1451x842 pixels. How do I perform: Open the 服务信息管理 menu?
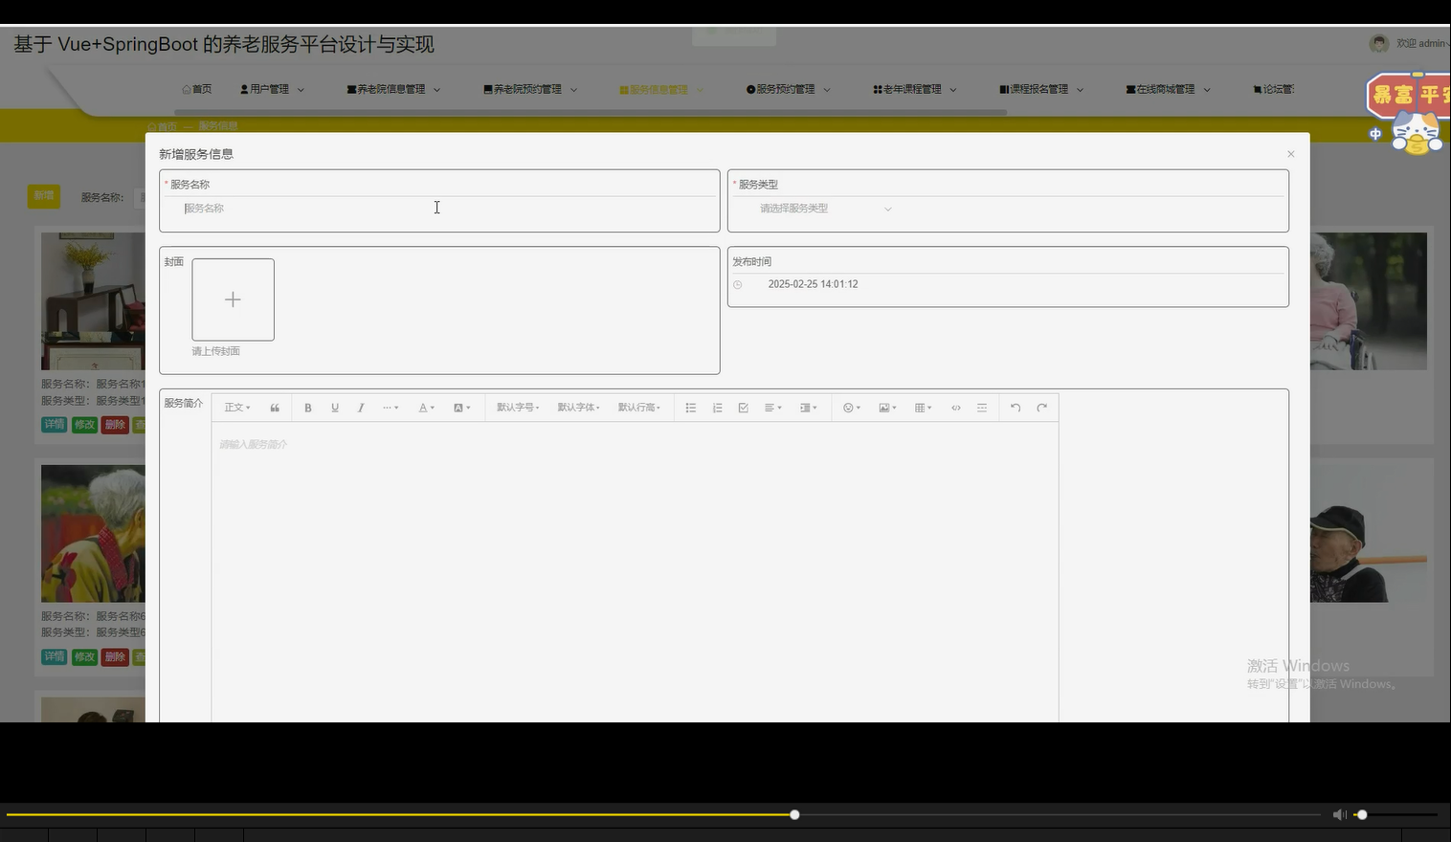click(661, 89)
